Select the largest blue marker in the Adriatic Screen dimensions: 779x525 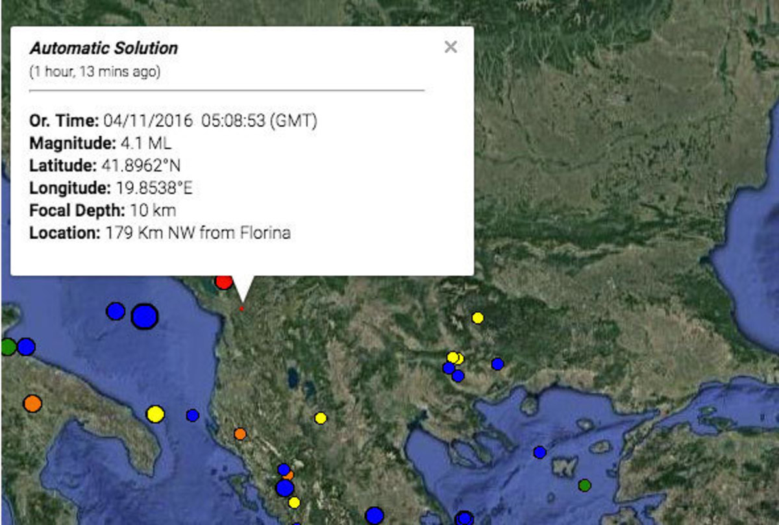[x=144, y=317]
